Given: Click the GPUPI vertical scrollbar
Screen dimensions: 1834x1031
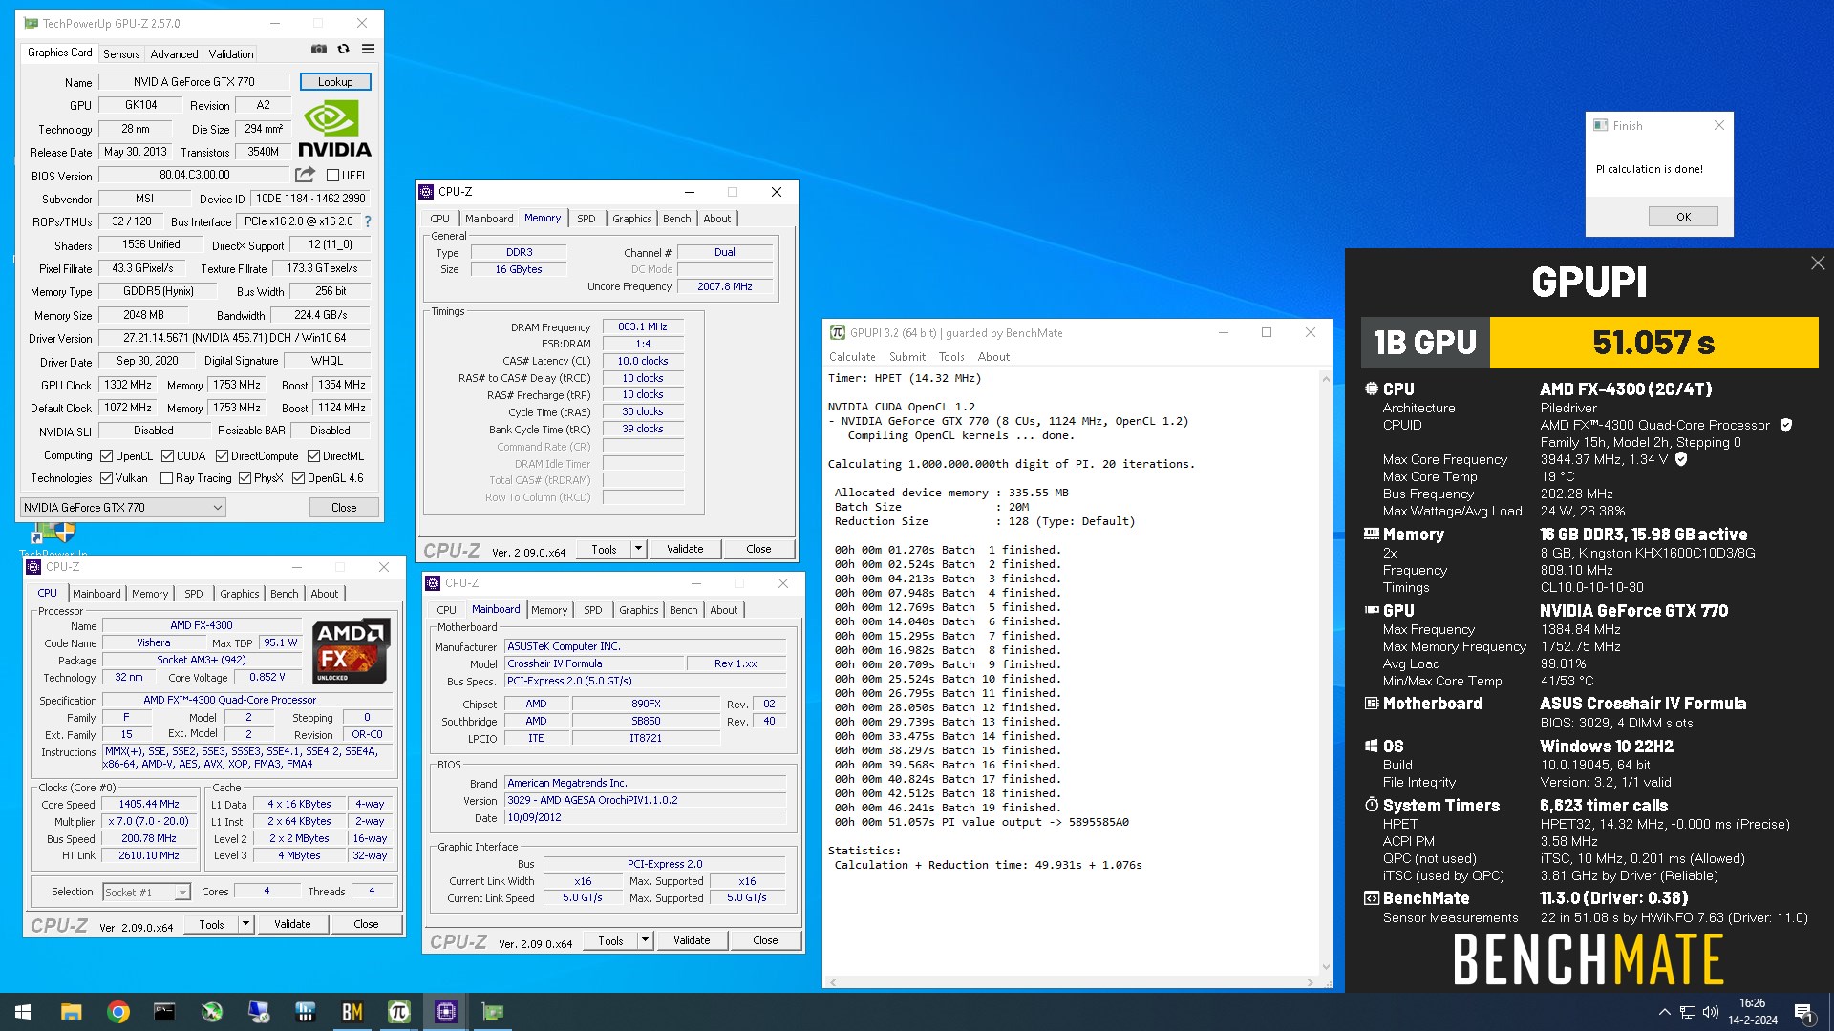Looking at the screenshot, I should pos(1325,673).
